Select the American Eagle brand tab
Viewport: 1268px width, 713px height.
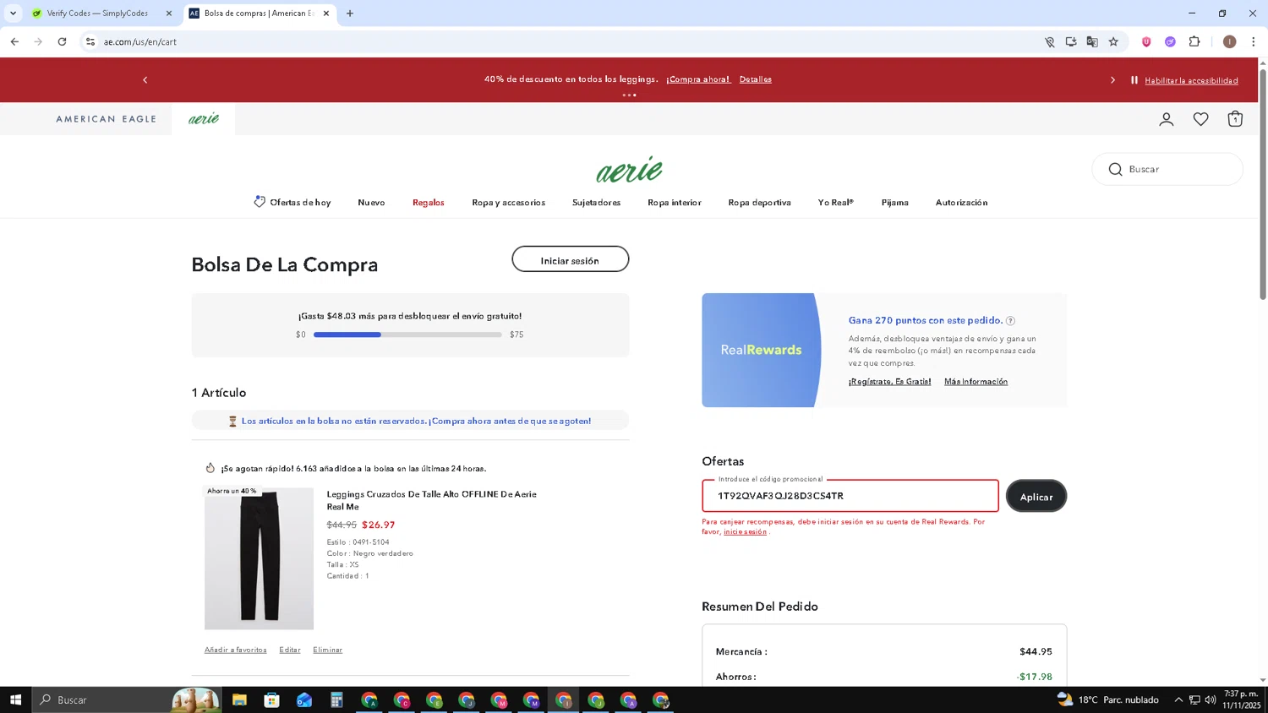(x=107, y=119)
